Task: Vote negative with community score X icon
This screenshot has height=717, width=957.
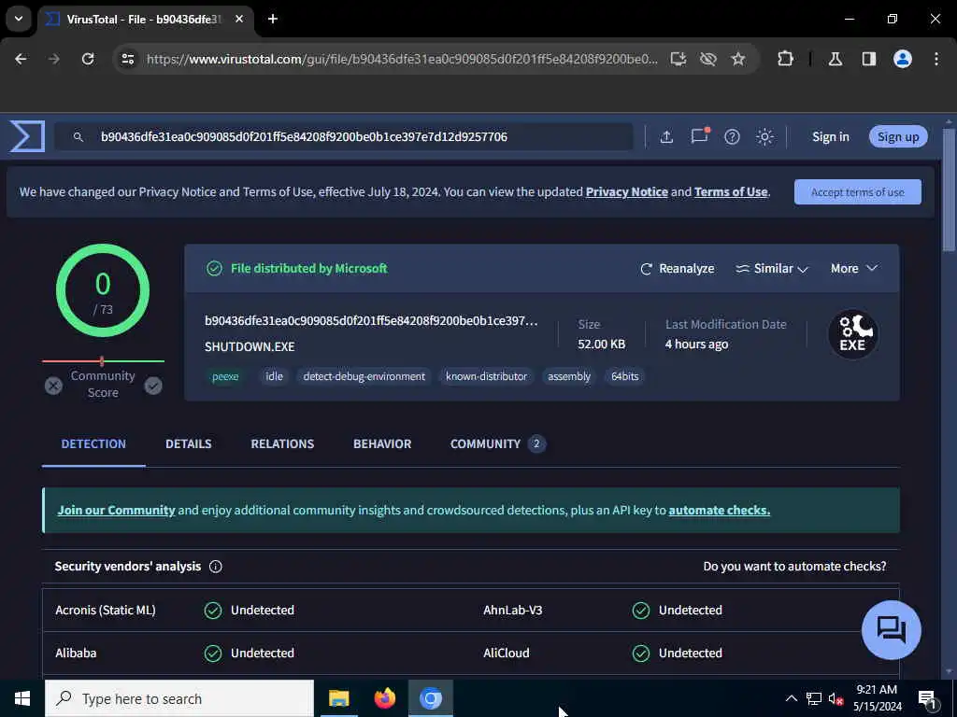Action: tap(53, 386)
